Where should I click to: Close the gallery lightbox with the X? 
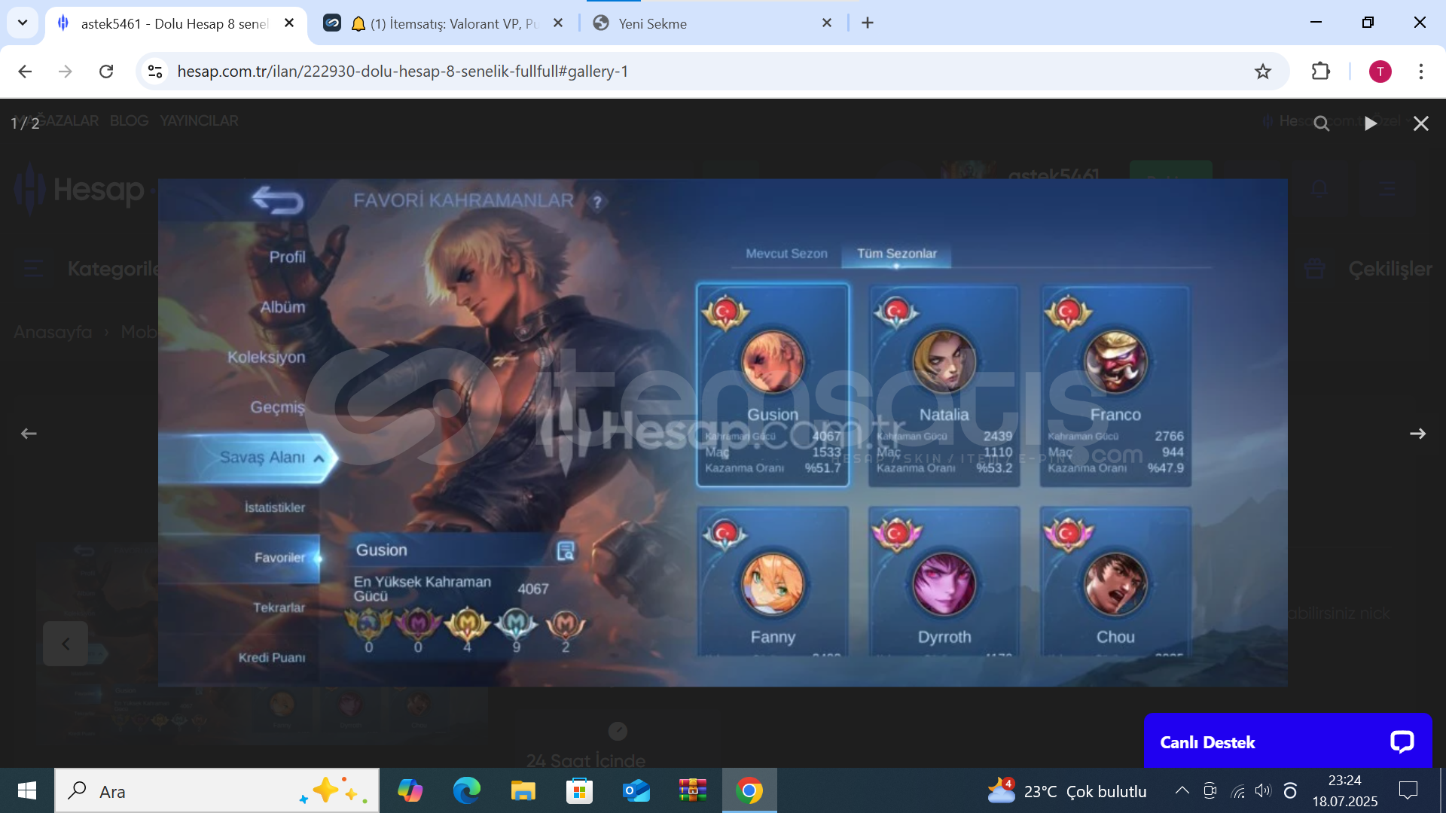tap(1420, 123)
